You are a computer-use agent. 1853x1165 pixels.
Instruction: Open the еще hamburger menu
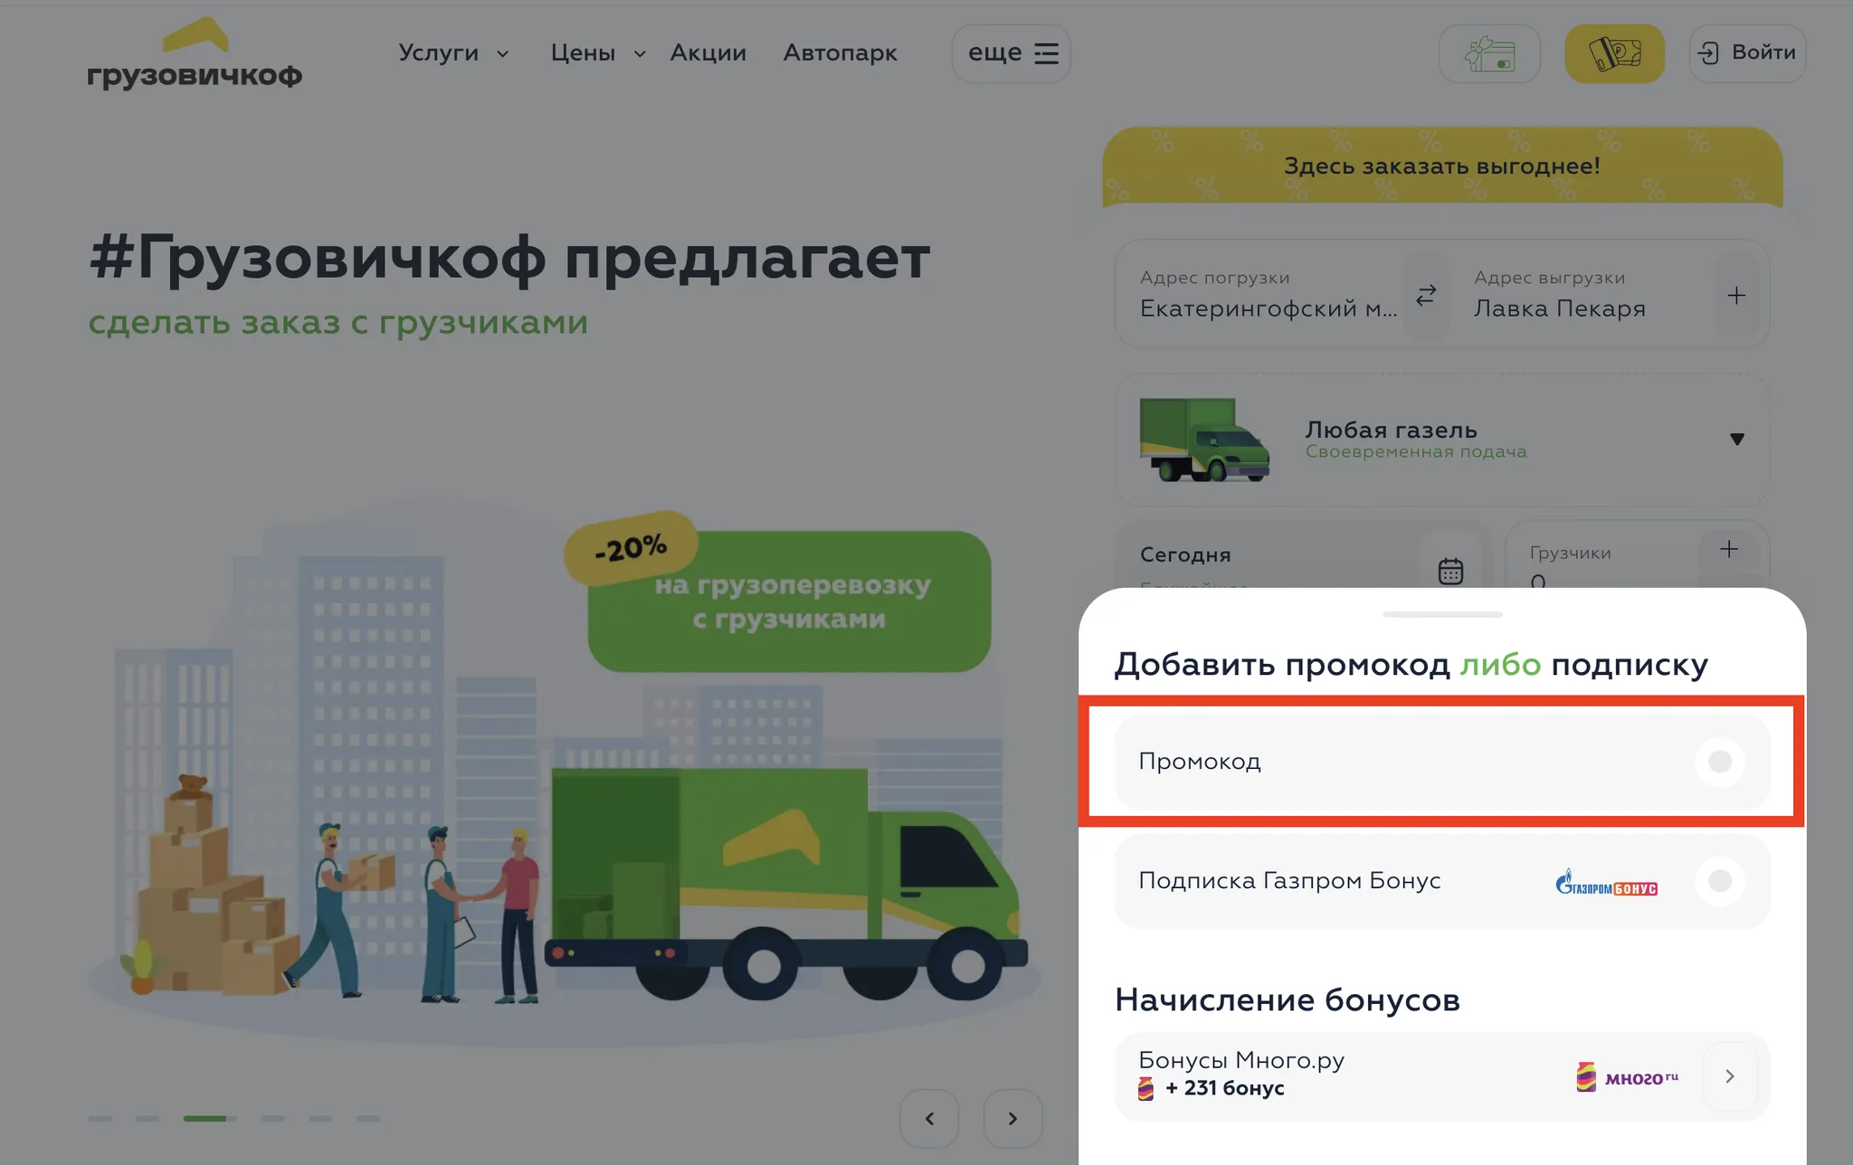coord(1011,53)
